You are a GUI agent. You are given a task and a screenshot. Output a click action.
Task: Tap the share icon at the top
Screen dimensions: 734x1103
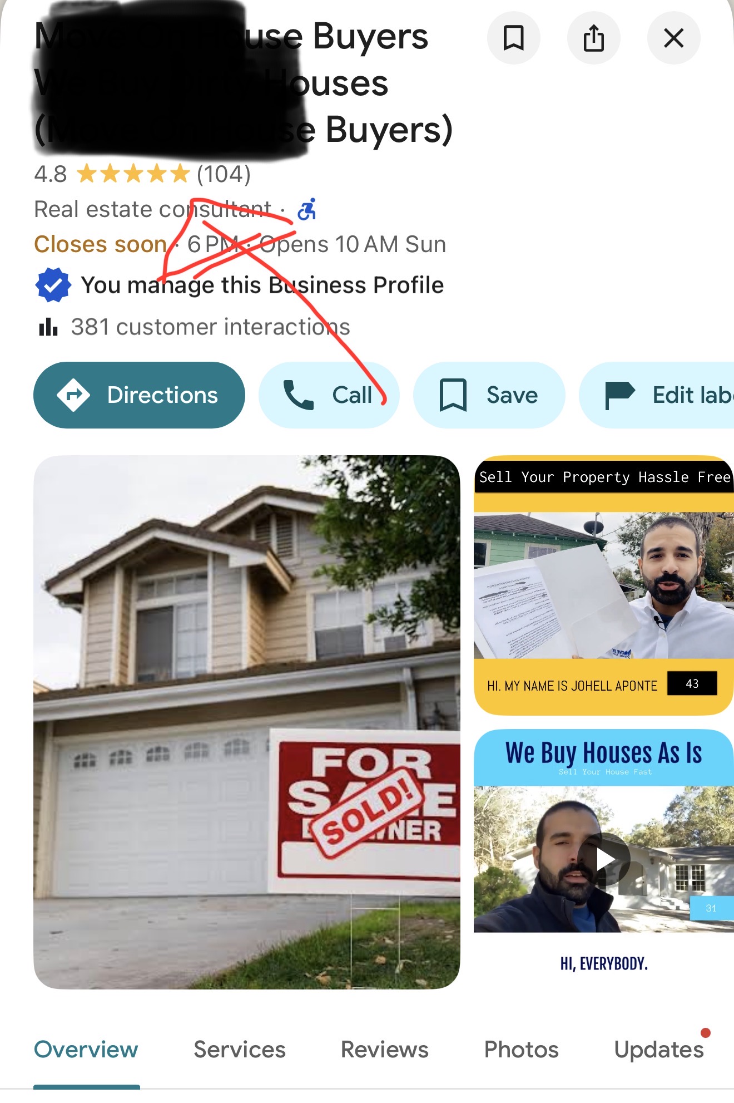(x=593, y=38)
